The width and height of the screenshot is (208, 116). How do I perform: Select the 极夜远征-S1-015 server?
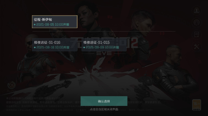[x=104, y=45]
